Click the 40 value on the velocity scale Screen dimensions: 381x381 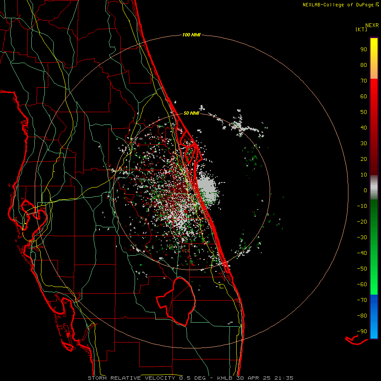coord(364,127)
